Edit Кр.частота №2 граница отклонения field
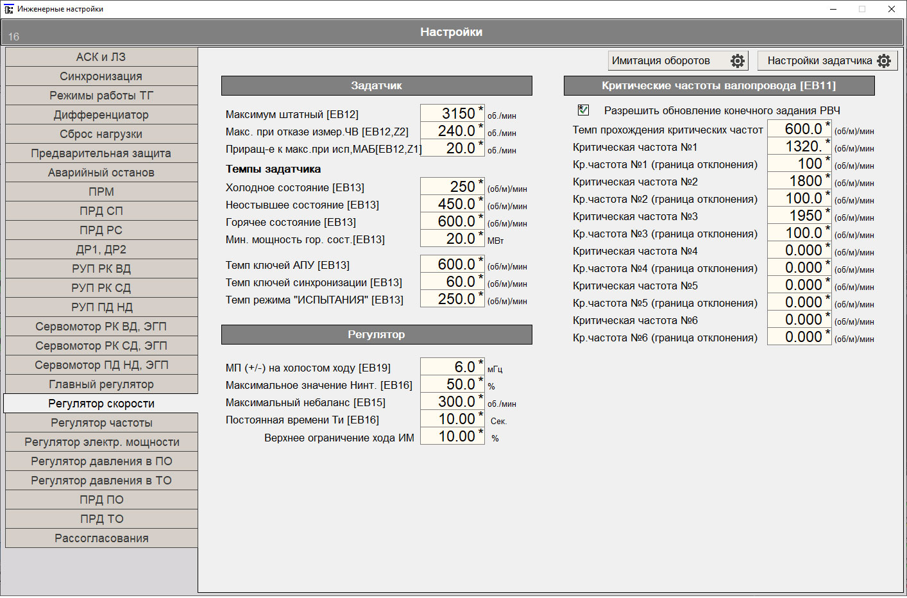This screenshot has height=598, width=907. tap(799, 198)
